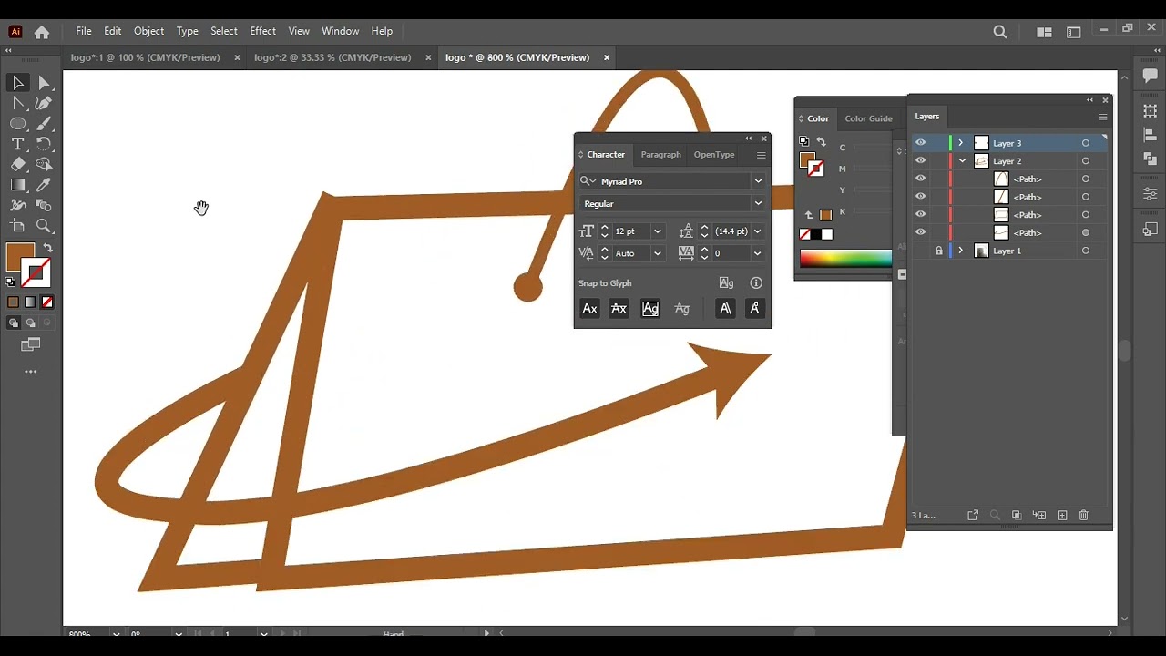Open tracking value dropdown
This screenshot has height=656, width=1166.
point(757,253)
